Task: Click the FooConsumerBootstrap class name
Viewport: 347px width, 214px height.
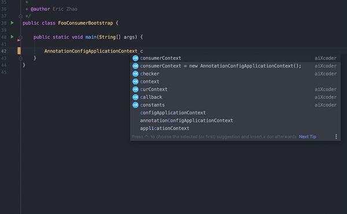Action: tap(86, 23)
